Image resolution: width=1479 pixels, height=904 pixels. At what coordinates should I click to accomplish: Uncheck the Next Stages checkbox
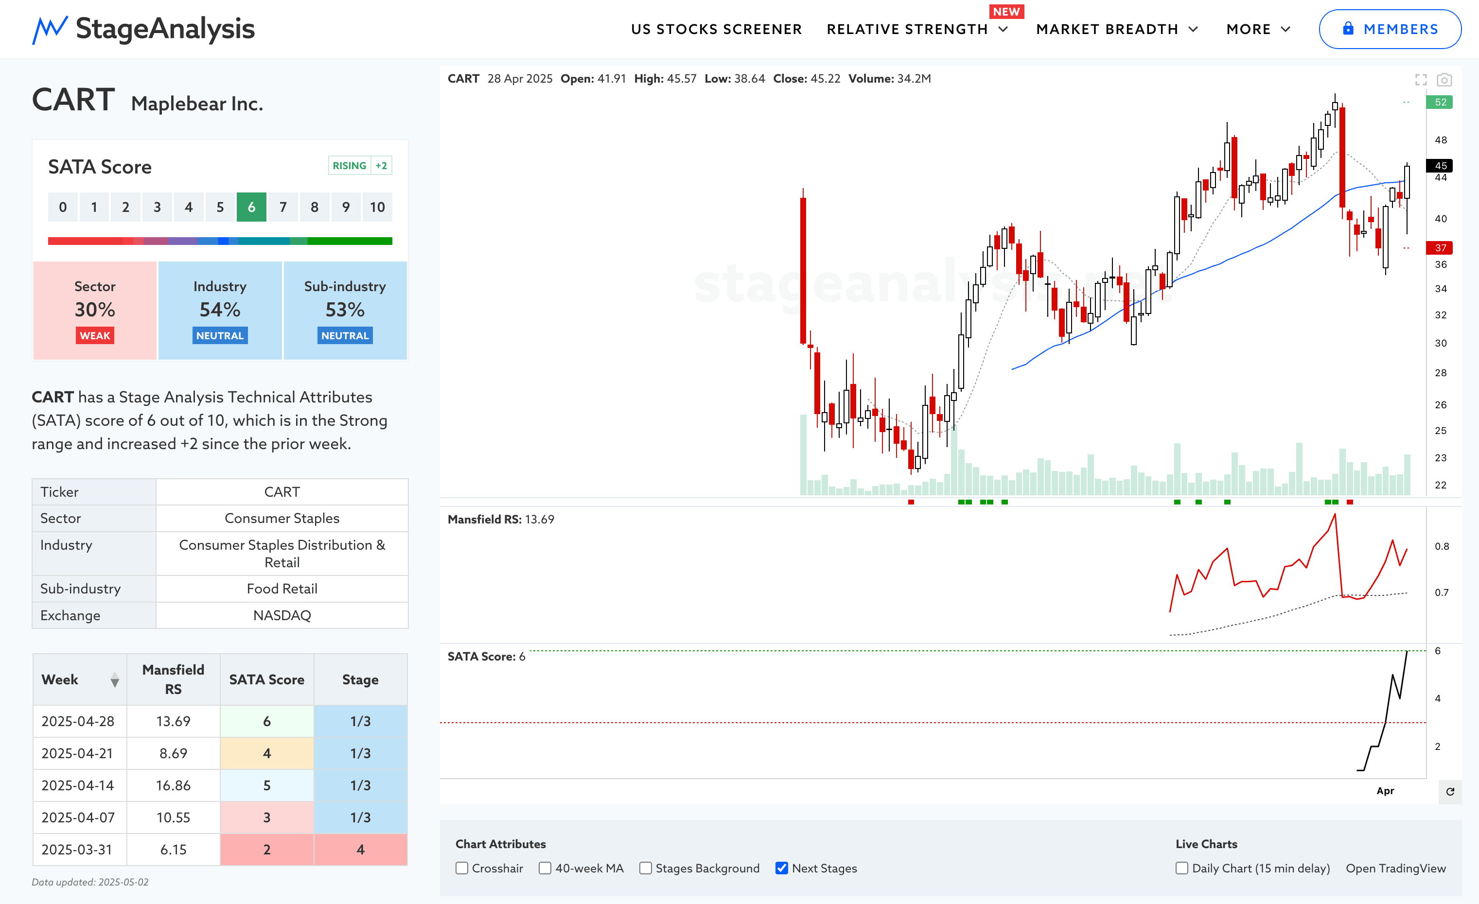(x=781, y=868)
